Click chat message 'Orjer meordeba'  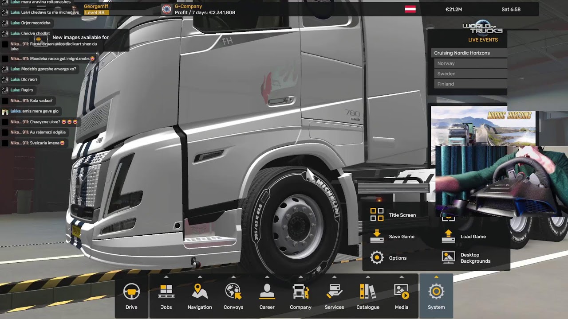(36, 23)
